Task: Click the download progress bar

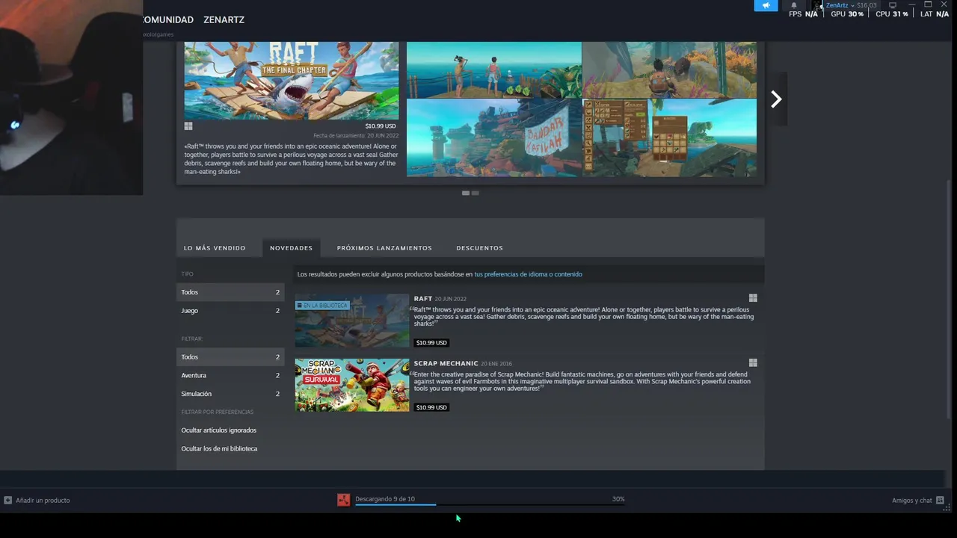Action: pos(490,505)
